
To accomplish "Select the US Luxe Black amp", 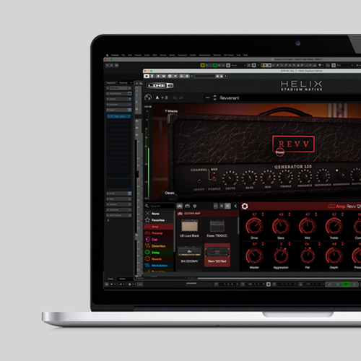I will tap(189, 228).
